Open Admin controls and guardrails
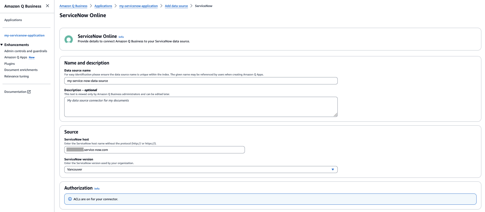The width and height of the screenshot is (485, 212). [x=26, y=51]
